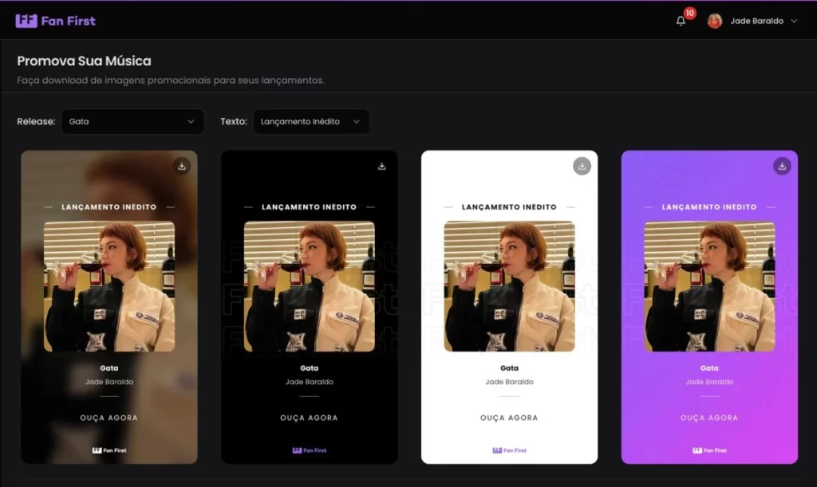Open the Release dropdown showing Gata
Image resolution: width=817 pixels, height=487 pixels.
tap(132, 121)
